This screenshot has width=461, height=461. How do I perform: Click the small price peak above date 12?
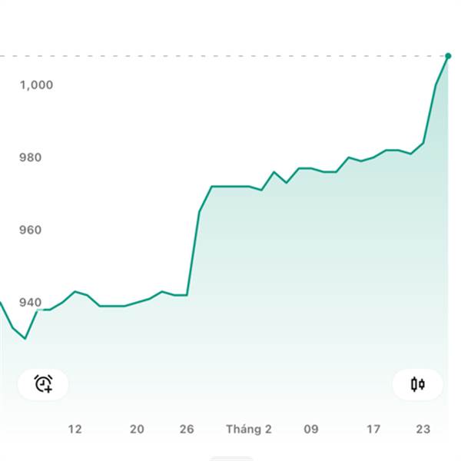[x=75, y=291]
